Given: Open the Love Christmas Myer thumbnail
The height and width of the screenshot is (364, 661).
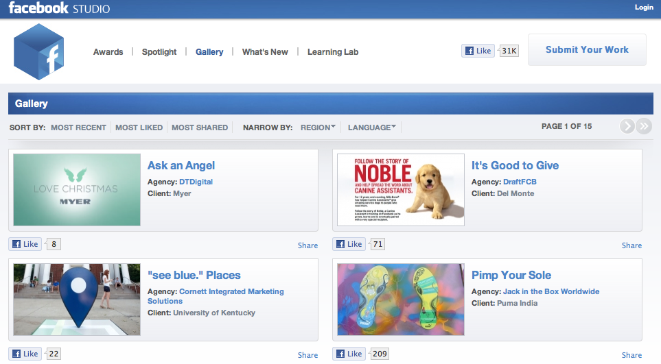Looking at the screenshot, I should [x=77, y=190].
